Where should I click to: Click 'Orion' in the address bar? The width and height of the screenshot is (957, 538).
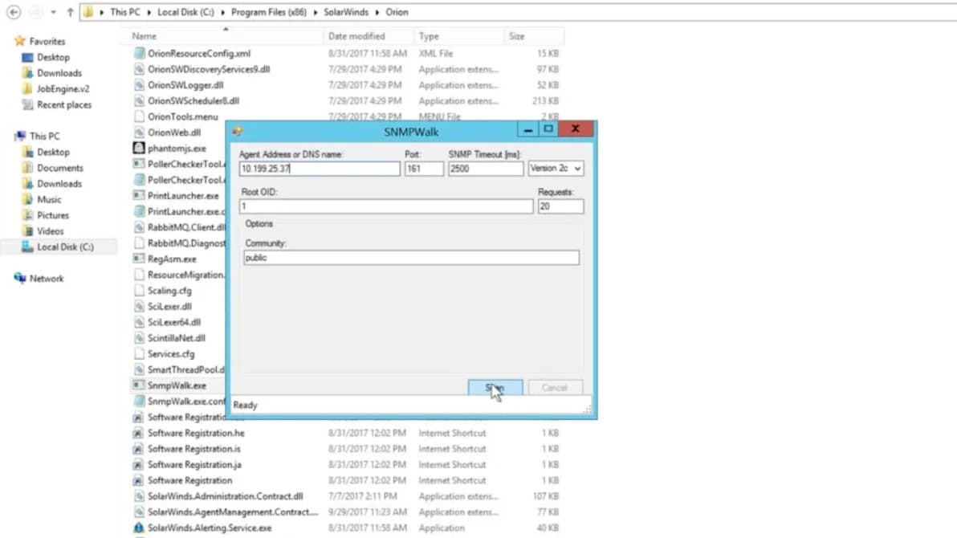(397, 12)
